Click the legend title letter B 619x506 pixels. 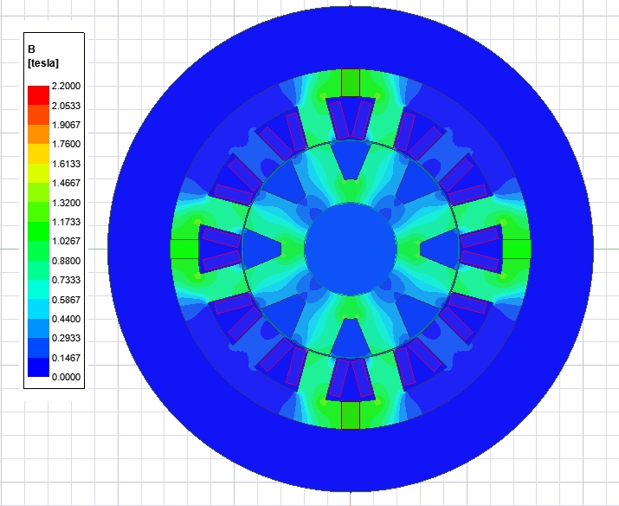coord(31,49)
